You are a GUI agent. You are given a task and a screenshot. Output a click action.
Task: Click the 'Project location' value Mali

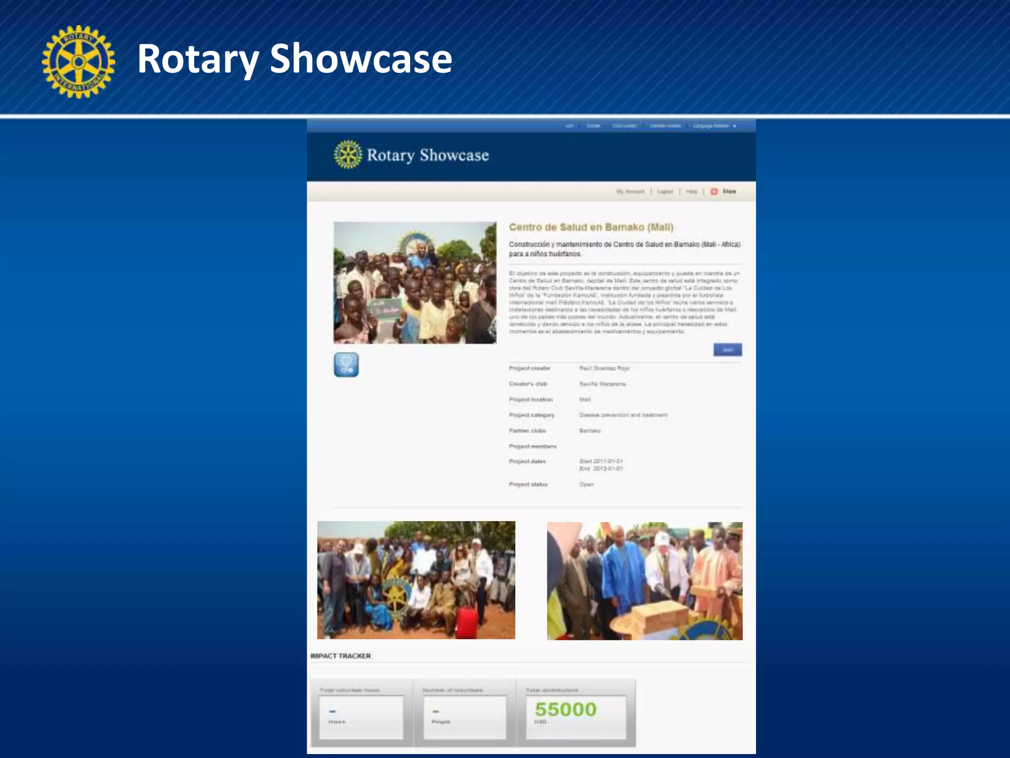click(585, 399)
